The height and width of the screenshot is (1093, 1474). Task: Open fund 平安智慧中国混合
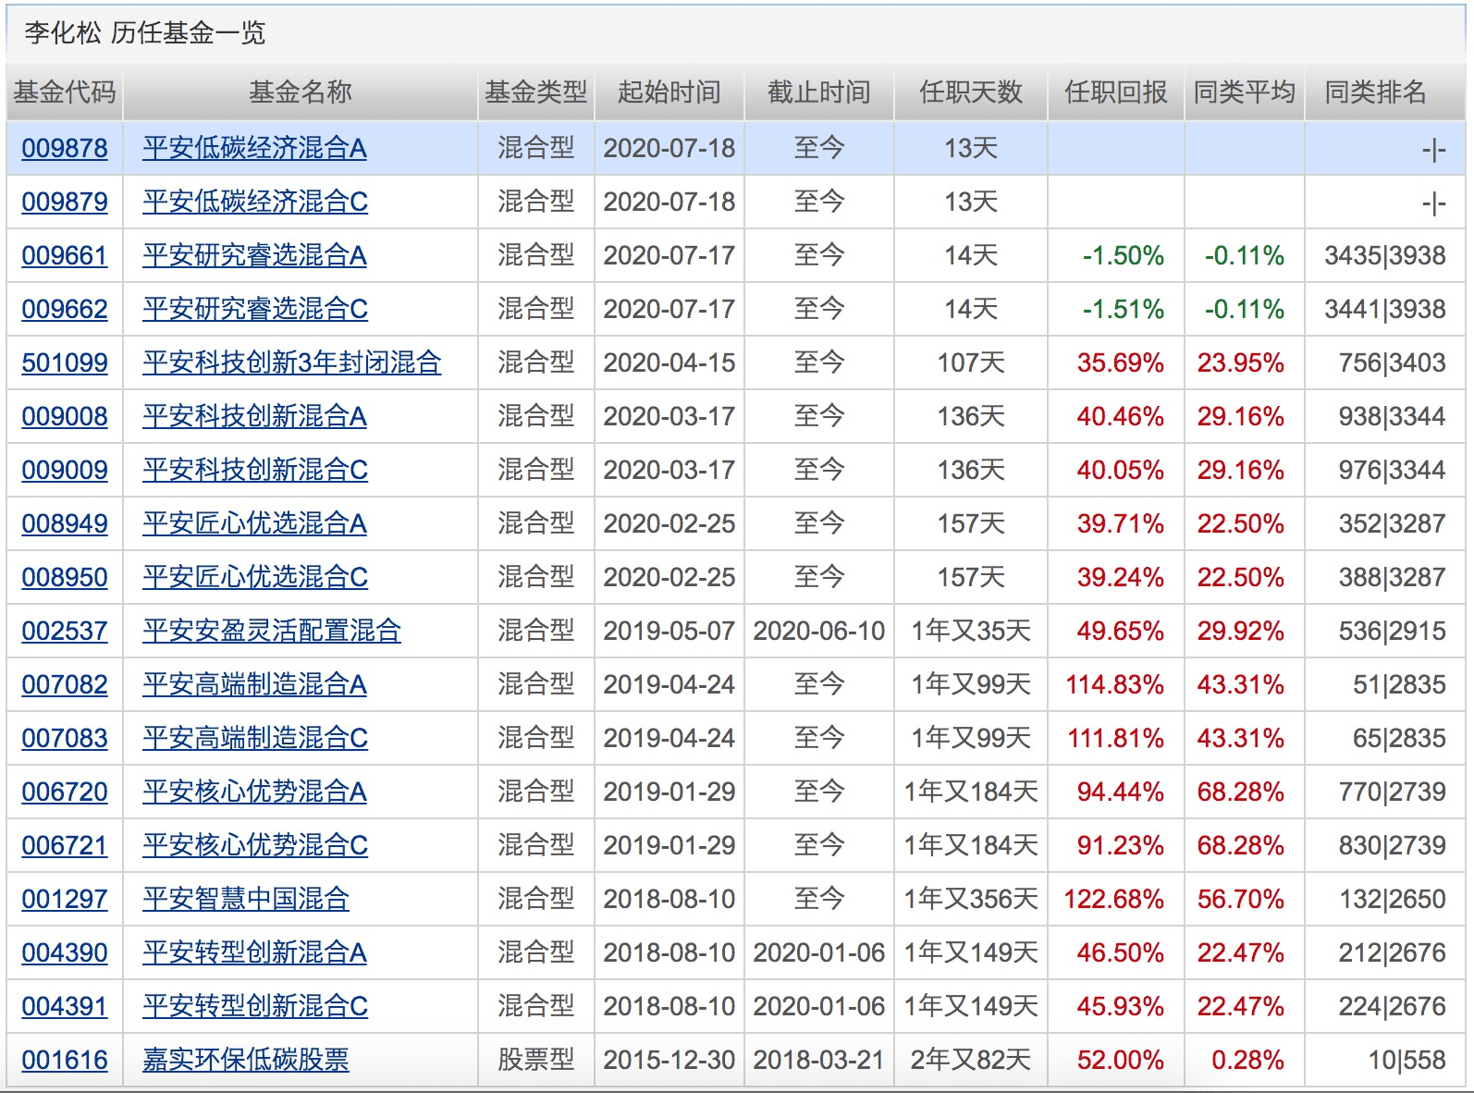click(x=246, y=899)
